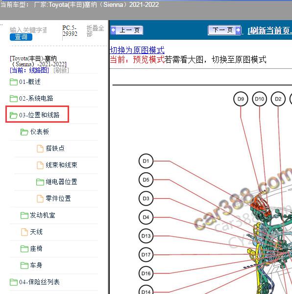
Task: Click 切换为原图模式 link
Action: pos(137,50)
